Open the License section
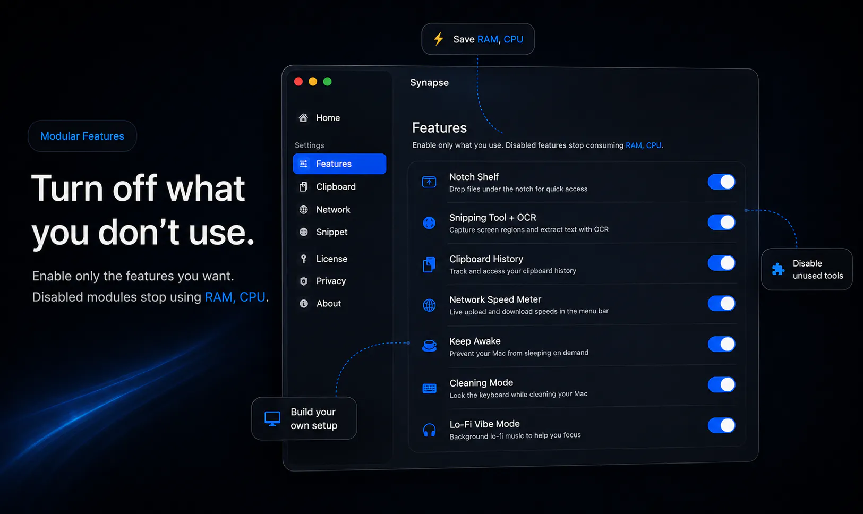Image resolution: width=863 pixels, height=514 pixels. tap(339, 259)
